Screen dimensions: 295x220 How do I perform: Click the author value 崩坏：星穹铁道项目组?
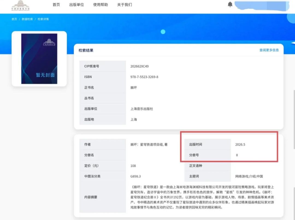coord(149,145)
